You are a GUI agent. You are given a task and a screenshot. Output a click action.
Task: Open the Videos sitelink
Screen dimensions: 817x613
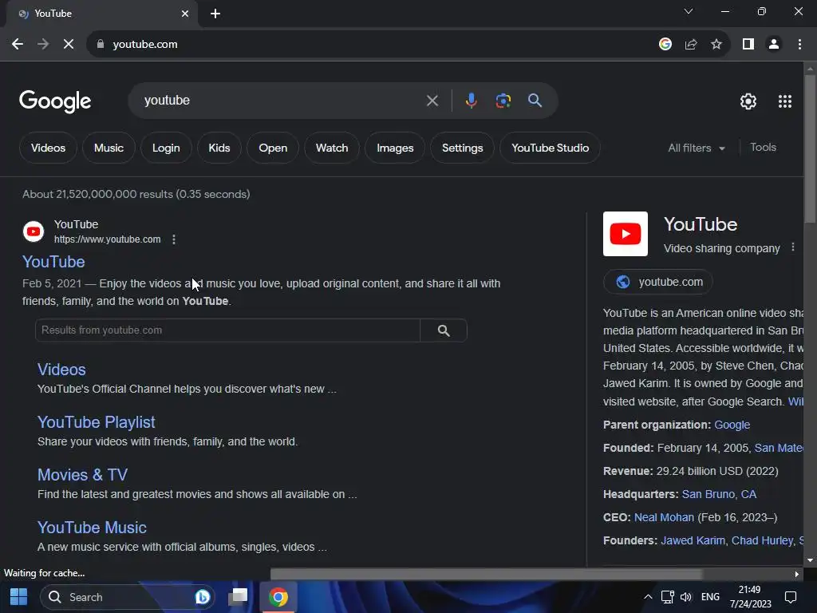click(61, 370)
